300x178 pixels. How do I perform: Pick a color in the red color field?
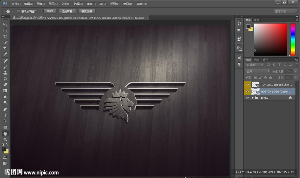click(270, 40)
